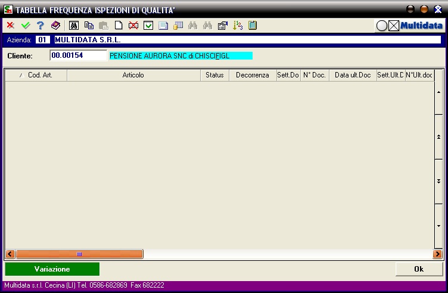Screen dimensions: 448x293
Task: Click the Articolo column header
Action: tap(133, 75)
